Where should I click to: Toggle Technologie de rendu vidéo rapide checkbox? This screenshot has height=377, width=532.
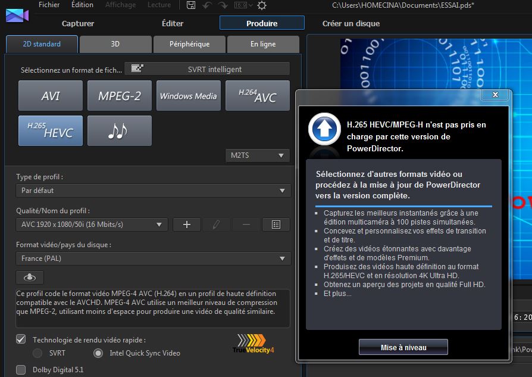(21, 339)
